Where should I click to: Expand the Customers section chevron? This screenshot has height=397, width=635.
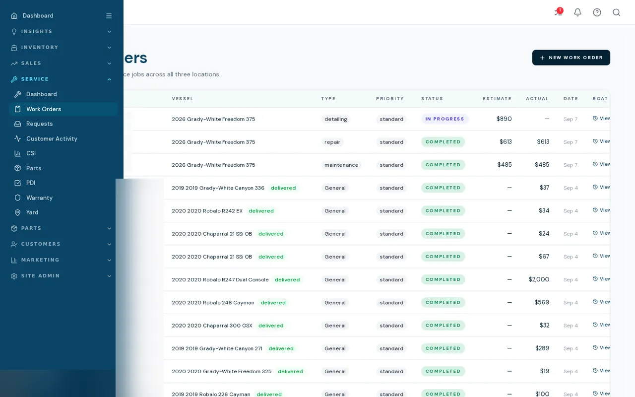tap(109, 244)
